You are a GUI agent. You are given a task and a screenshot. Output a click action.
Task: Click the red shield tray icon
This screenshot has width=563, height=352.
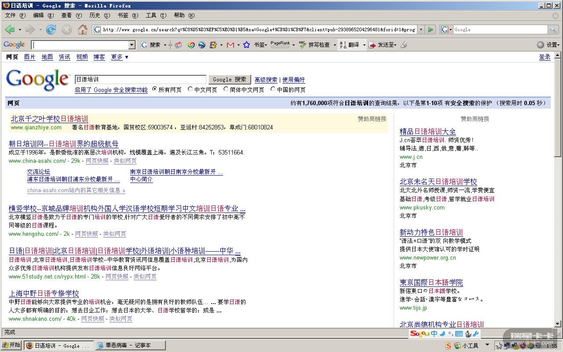(522, 345)
